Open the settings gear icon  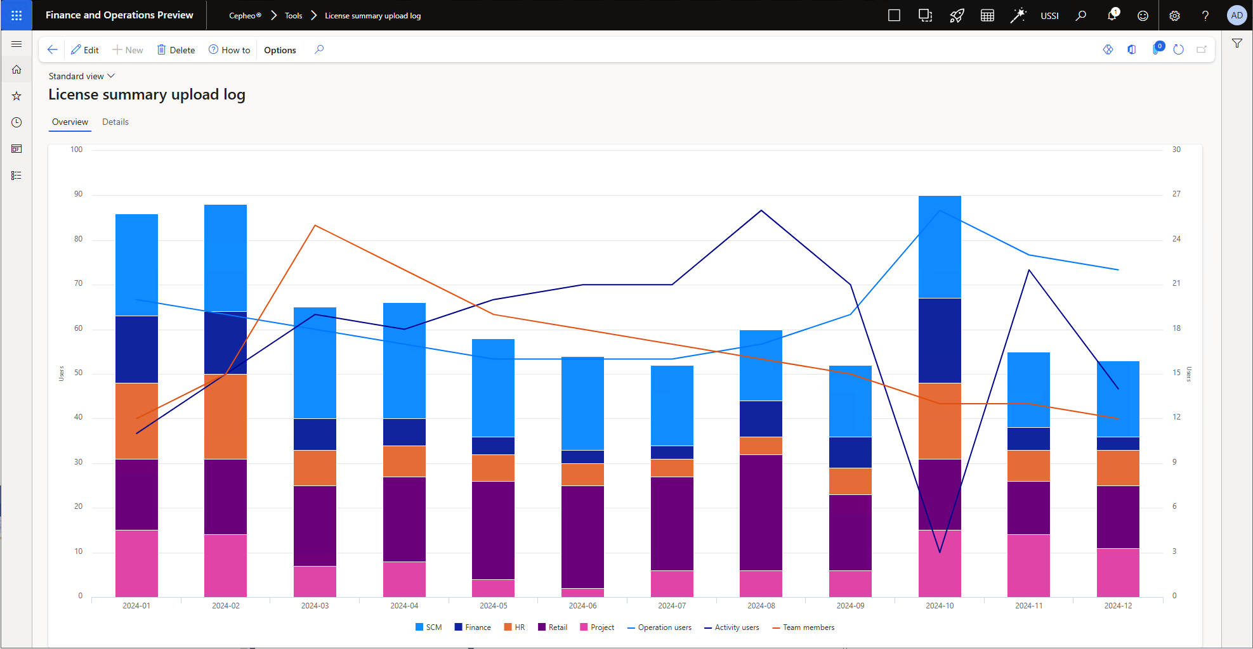(x=1174, y=16)
